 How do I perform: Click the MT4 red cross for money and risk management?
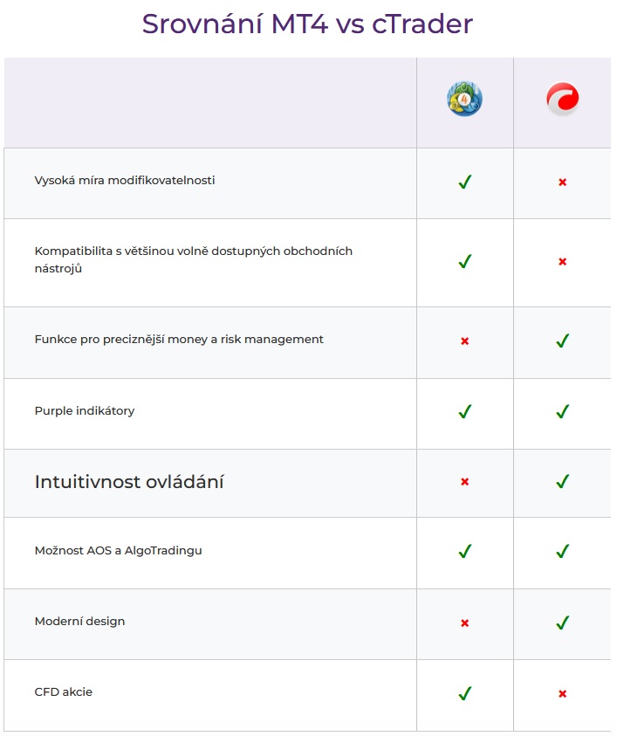pos(465,340)
